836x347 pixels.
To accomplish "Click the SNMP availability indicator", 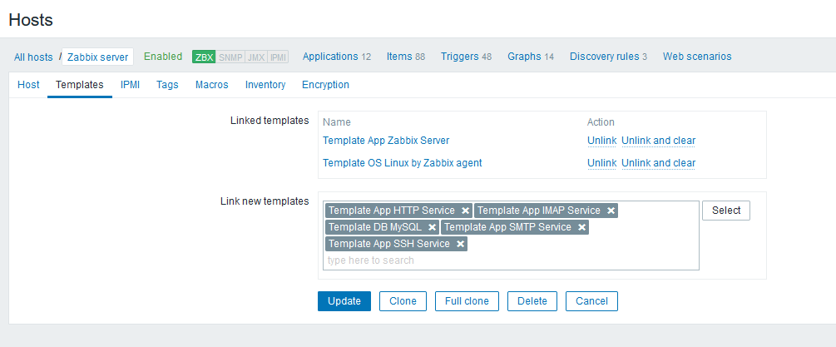I will 230,57.
